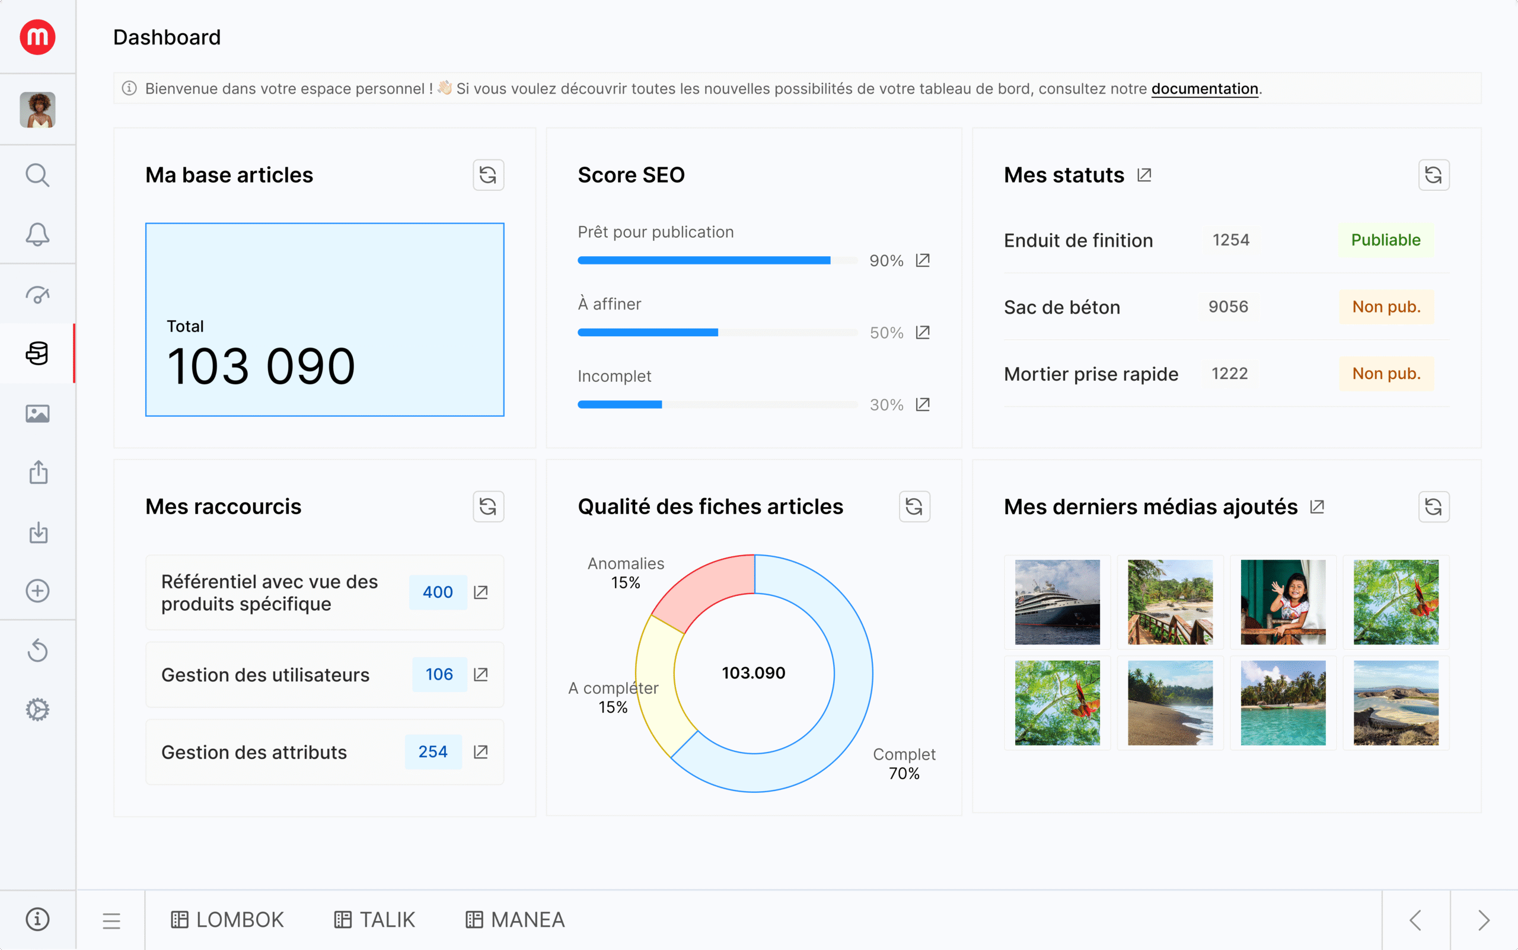
Task: Go to next tabs with right chevron
Action: coord(1484,920)
